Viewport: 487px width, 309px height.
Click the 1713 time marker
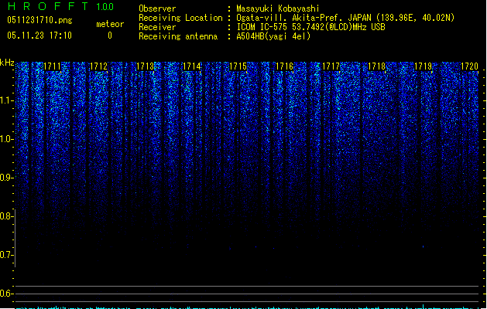(145, 66)
